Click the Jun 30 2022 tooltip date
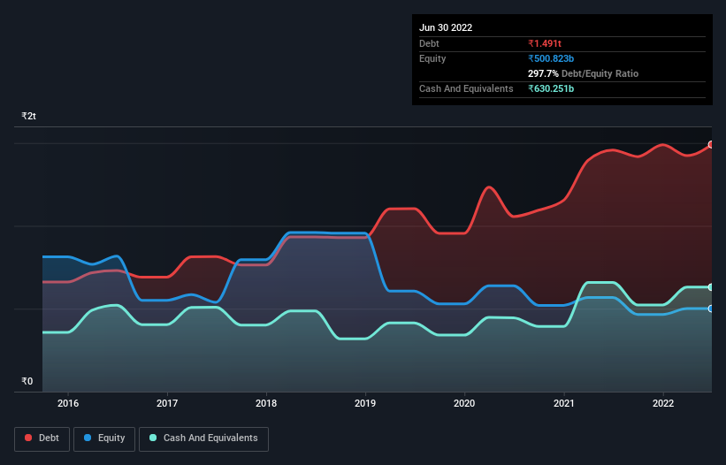The width and height of the screenshot is (726, 465). coord(446,27)
